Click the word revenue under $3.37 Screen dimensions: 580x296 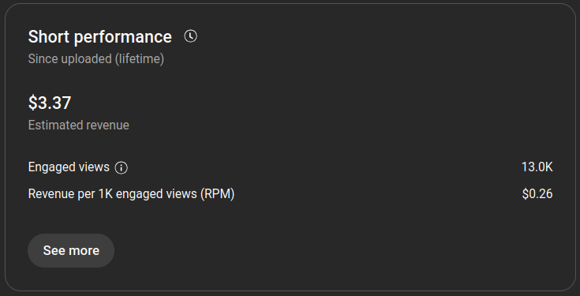108,125
